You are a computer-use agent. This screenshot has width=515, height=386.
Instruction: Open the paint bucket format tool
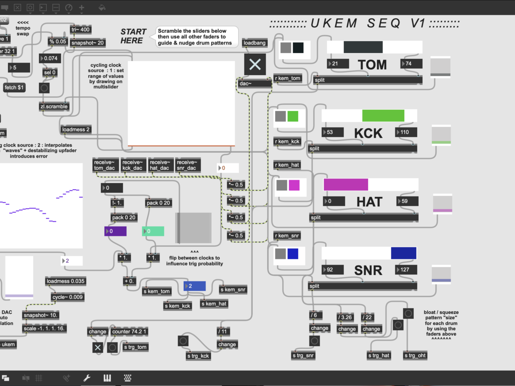[102, 7]
